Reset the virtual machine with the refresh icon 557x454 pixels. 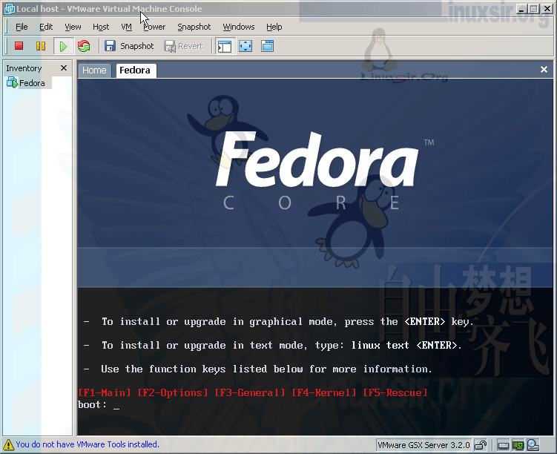click(84, 46)
